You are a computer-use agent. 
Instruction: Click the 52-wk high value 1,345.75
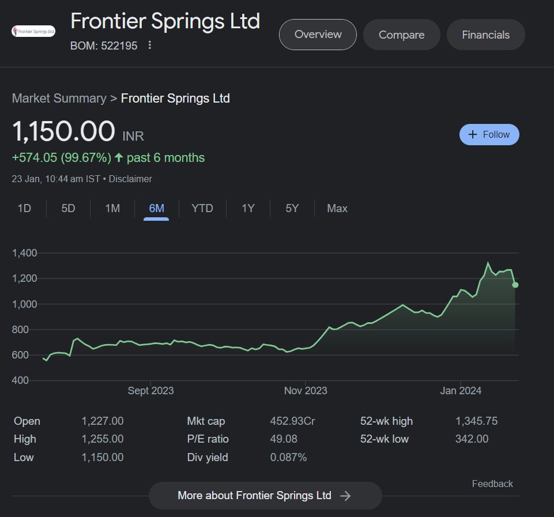click(476, 421)
